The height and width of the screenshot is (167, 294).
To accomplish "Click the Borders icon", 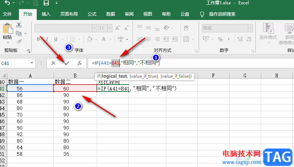I will pyautogui.click(x=72, y=39).
